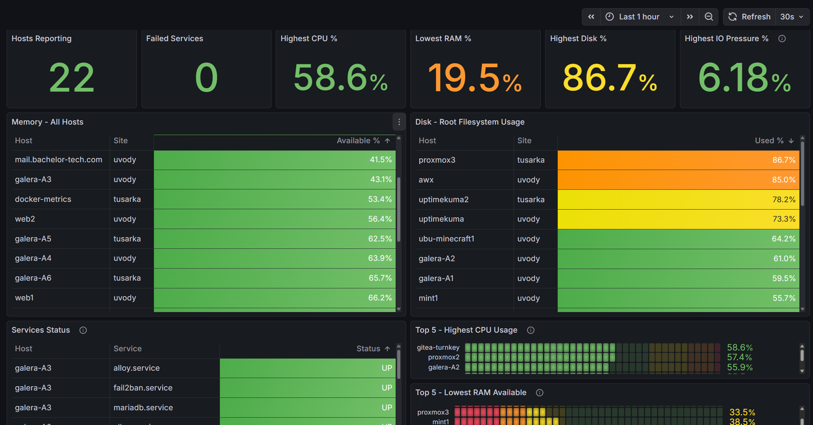Viewport: 813px width, 425px height.
Task: Open the Memory - All Hosts panel menu
Action: (399, 122)
